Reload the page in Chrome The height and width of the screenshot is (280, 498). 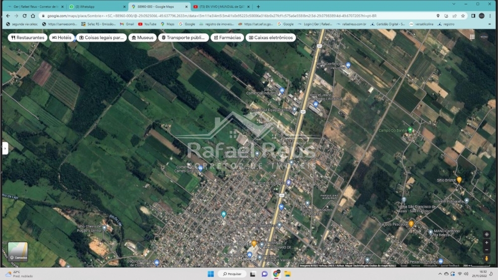tap(25, 15)
